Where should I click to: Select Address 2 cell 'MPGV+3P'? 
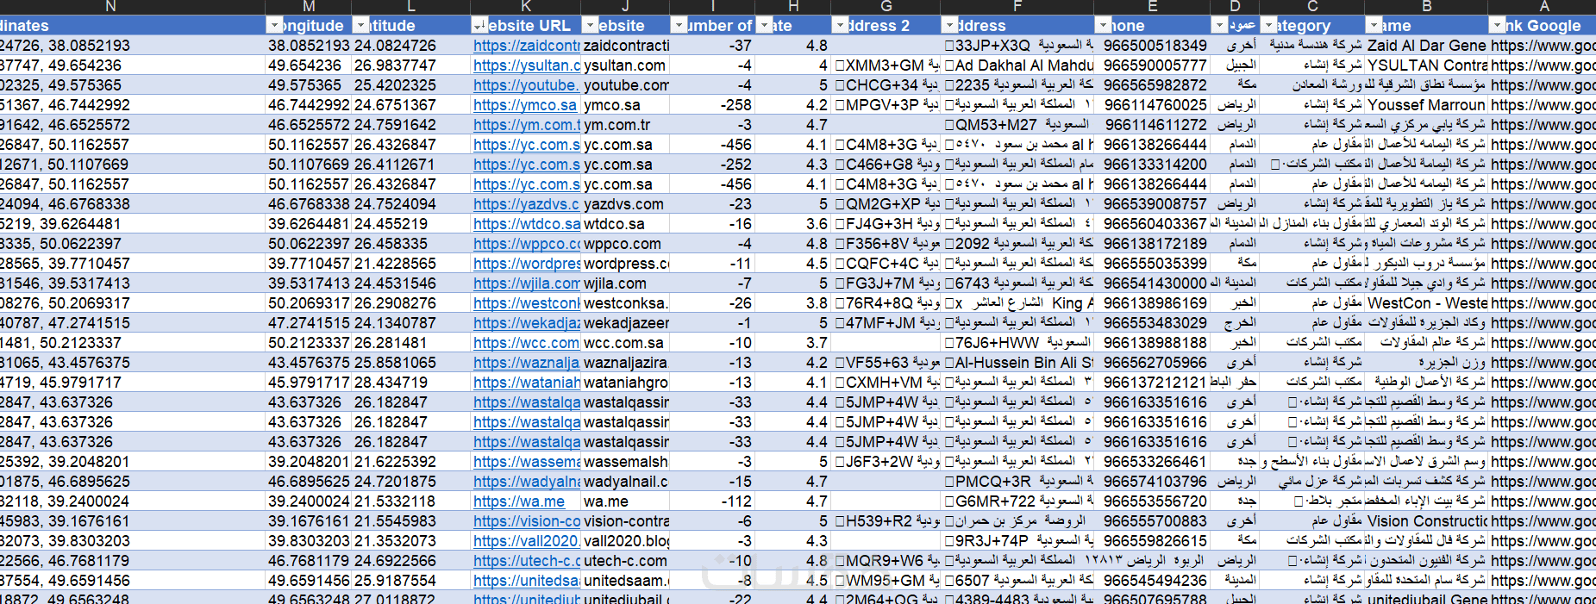(886, 104)
